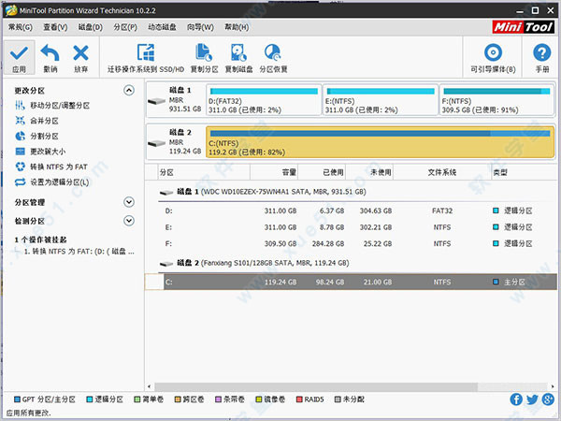Select the pending 转换 NTFS 为 FAT operation

[79, 252]
